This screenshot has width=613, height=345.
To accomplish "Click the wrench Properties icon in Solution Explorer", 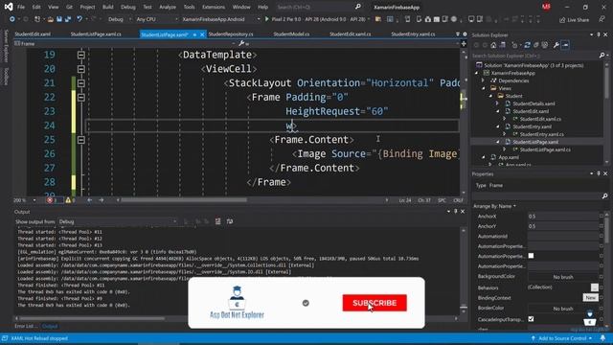I will 556,45.
